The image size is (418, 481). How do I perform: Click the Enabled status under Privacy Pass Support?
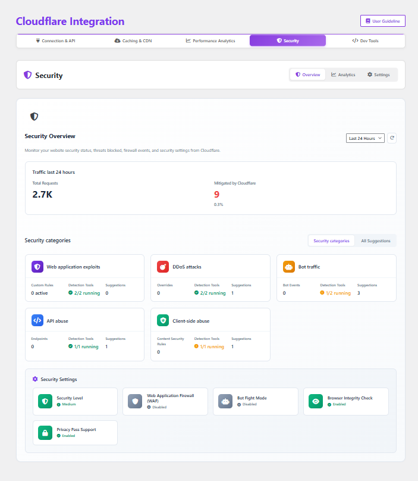tap(68, 436)
